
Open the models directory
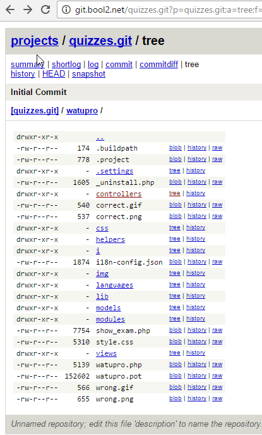pyautogui.click(x=108, y=308)
